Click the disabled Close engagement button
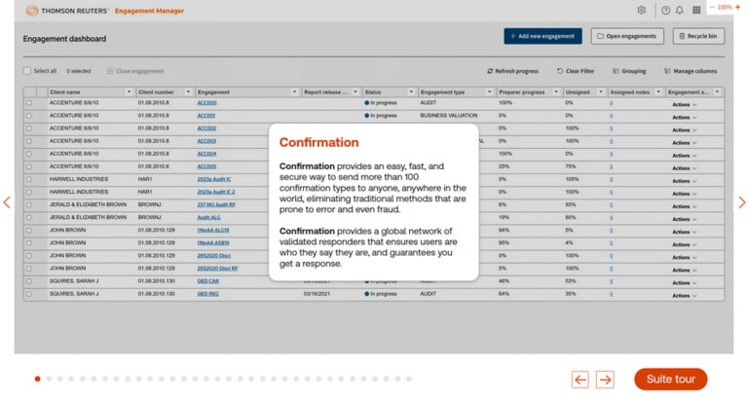The width and height of the screenshot is (748, 399). coord(135,71)
